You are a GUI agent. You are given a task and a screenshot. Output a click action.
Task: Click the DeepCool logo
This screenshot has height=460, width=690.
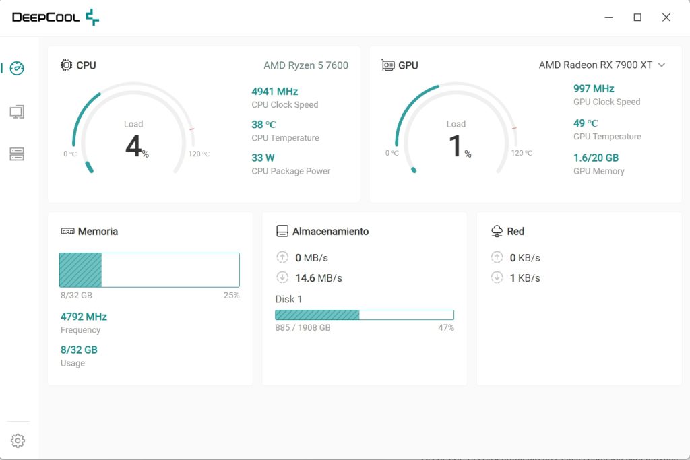tap(55, 17)
